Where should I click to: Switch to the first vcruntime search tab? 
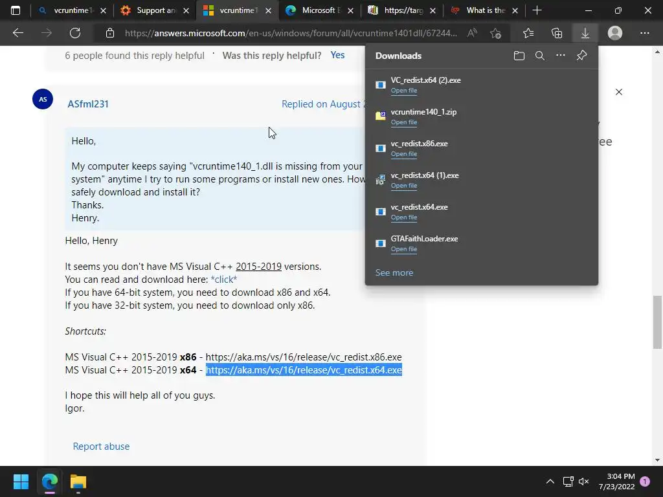point(73,10)
